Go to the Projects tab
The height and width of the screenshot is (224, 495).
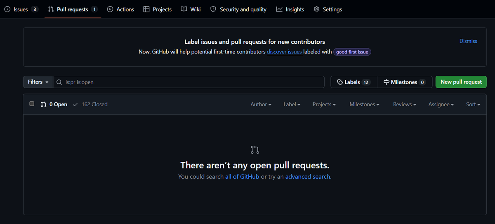(x=157, y=9)
